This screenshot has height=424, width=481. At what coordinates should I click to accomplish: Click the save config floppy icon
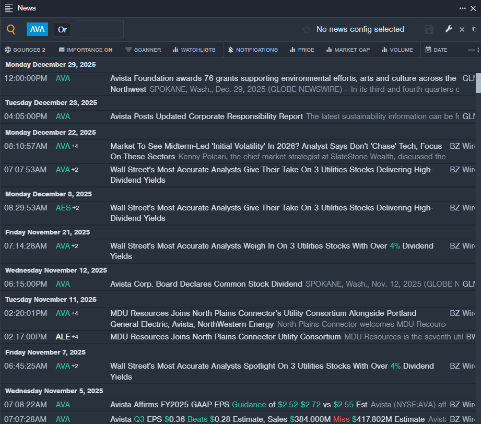pos(429,30)
